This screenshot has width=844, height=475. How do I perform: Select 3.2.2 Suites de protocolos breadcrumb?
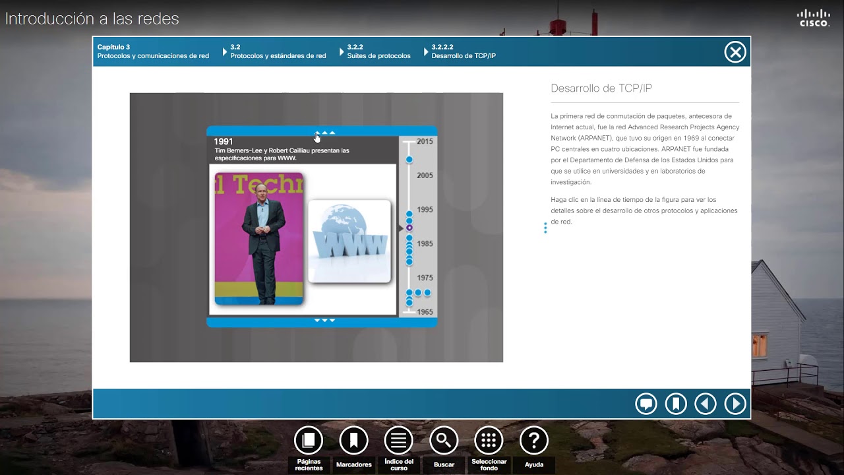378,51
